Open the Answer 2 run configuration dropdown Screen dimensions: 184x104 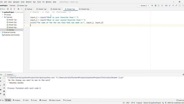[144, 5]
